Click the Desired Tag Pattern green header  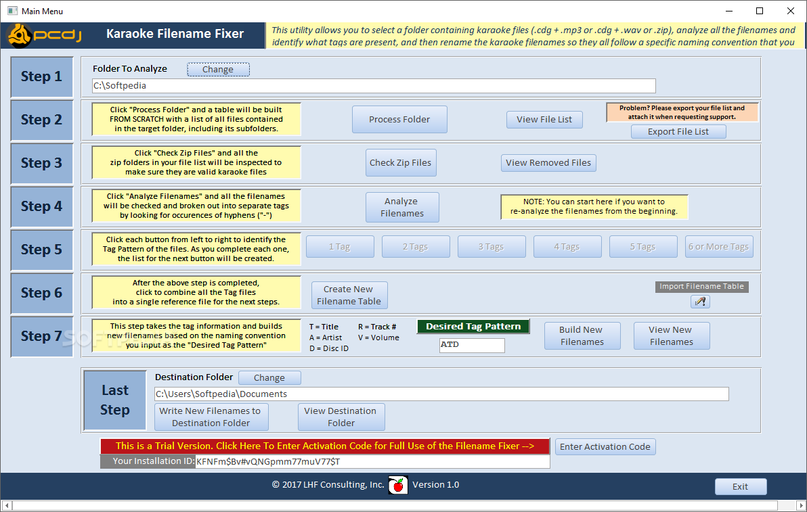(473, 327)
